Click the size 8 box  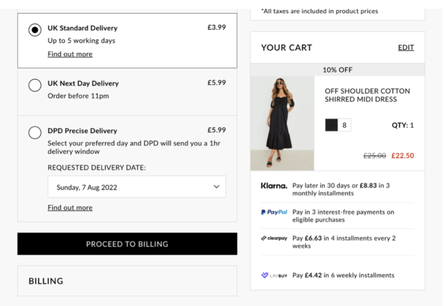click(x=345, y=125)
